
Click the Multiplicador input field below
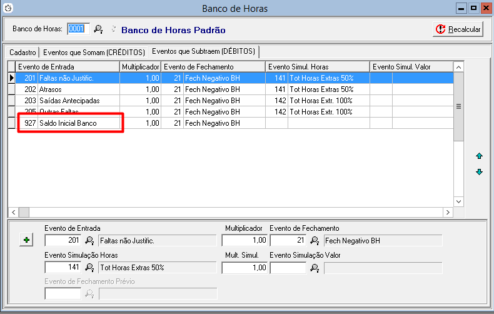[x=244, y=240]
